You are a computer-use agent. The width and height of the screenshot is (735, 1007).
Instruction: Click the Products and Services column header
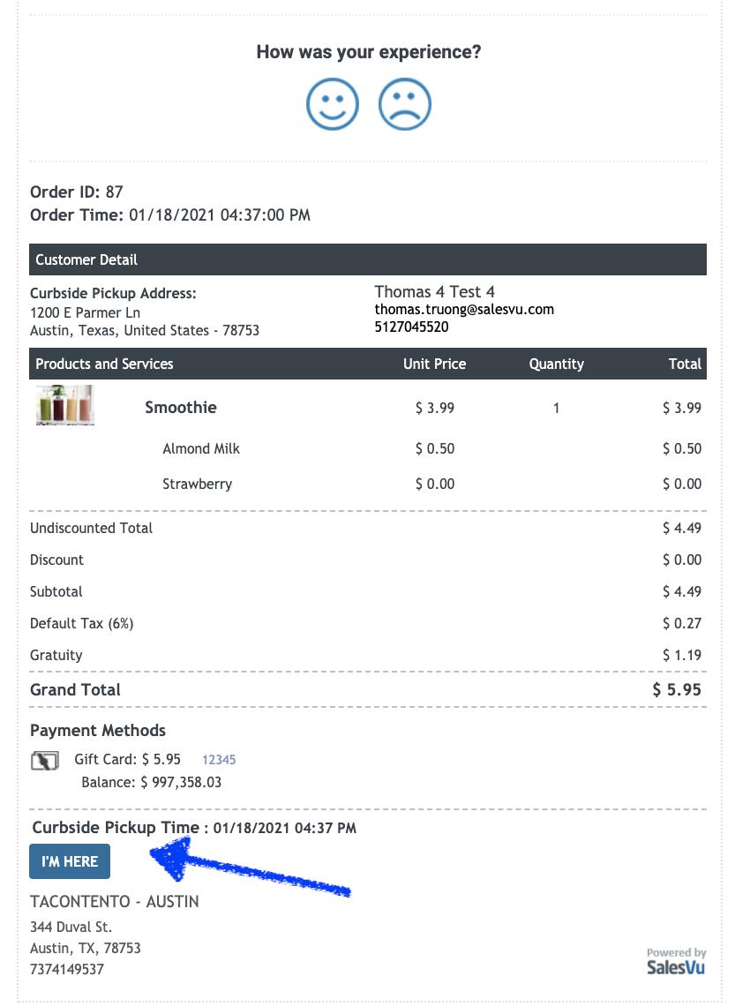[x=105, y=364]
